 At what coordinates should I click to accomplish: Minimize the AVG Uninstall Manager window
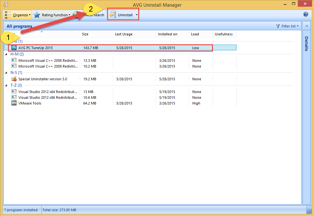[285, 4]
